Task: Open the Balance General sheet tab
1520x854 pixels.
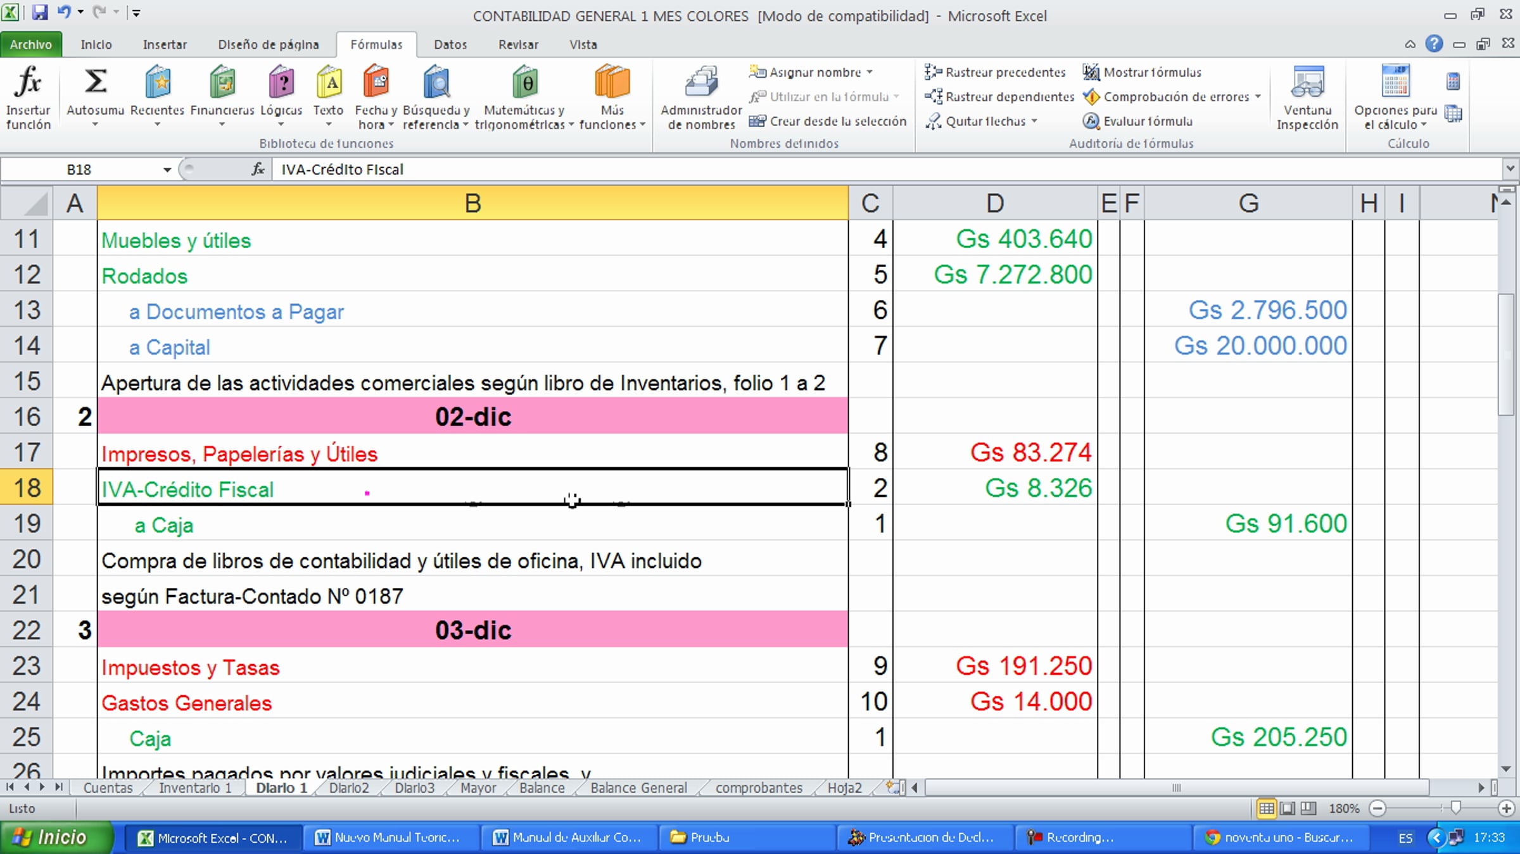Action: click(638, 788)
